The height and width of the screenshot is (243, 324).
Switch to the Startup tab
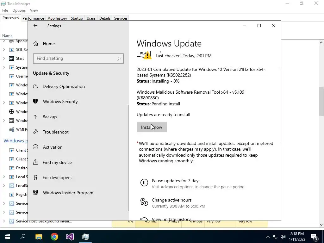(77, 18)
